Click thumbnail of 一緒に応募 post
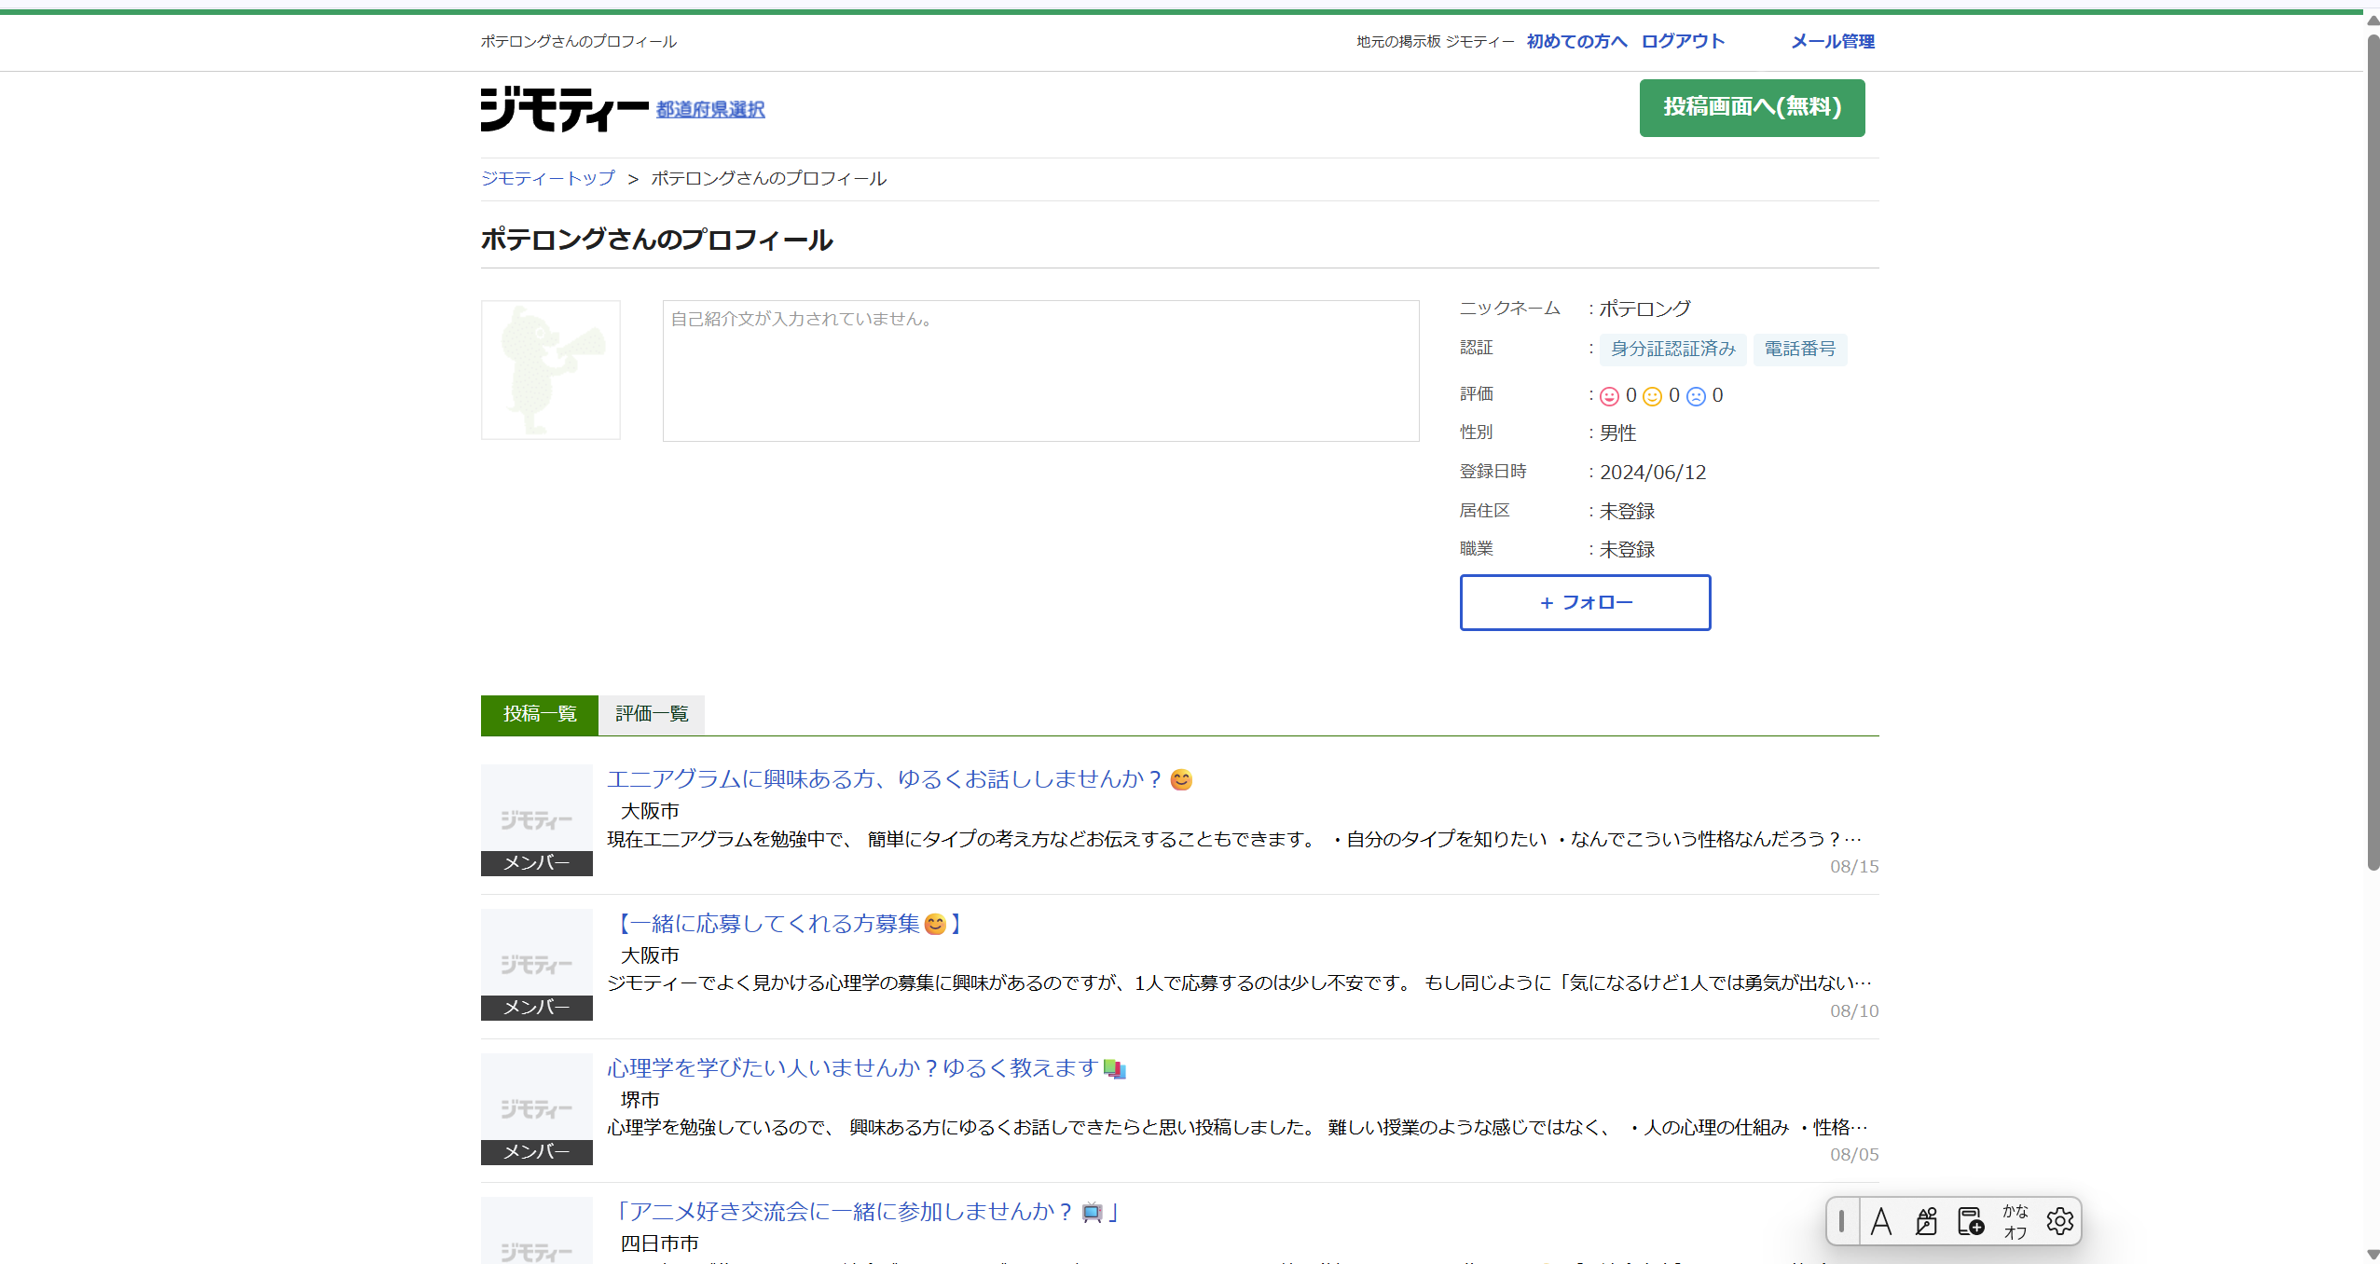Viewport: 2380px width, 1264px height. click(x=537, y=965)
